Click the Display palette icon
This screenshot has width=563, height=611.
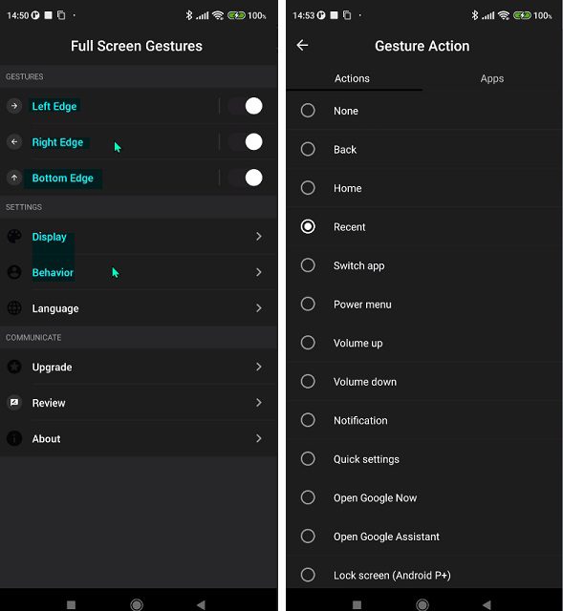tap(14, 236)
